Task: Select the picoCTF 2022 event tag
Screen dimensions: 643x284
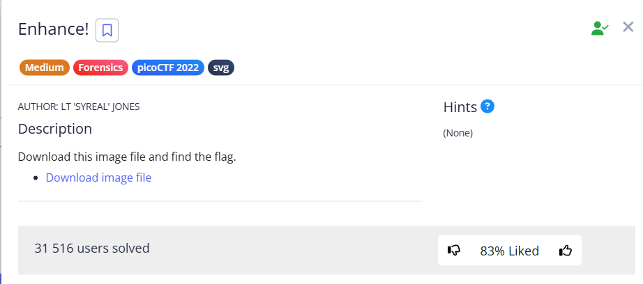Action: 167,68
